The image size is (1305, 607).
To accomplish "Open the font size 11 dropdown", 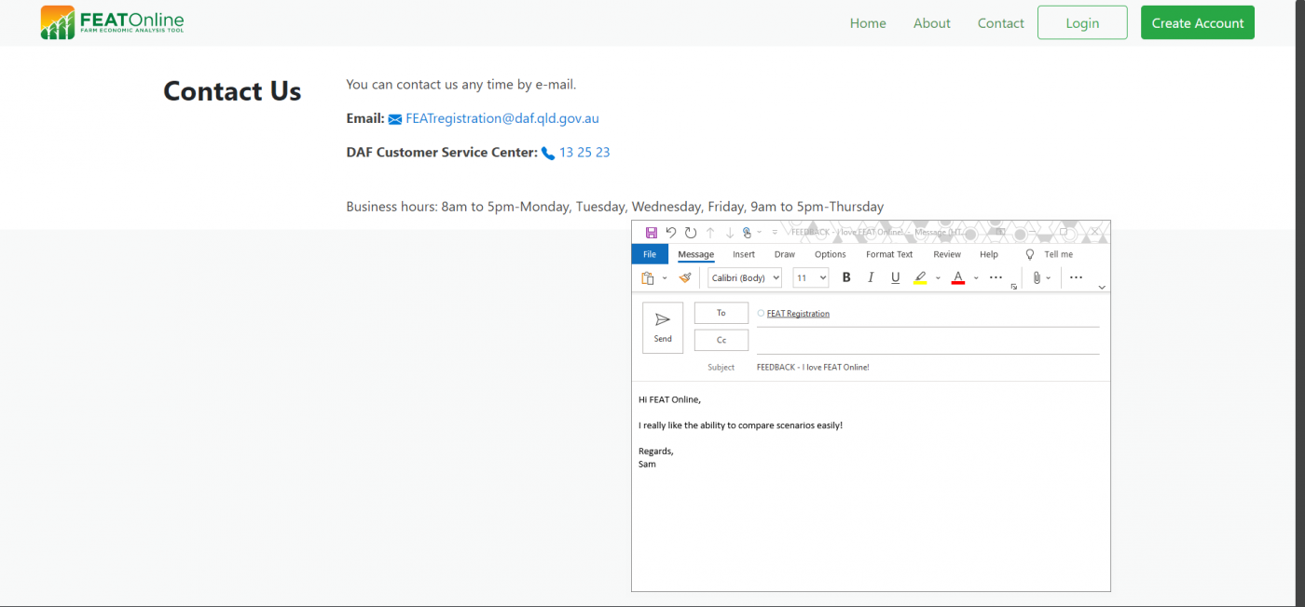I will [x=811, y=277].
